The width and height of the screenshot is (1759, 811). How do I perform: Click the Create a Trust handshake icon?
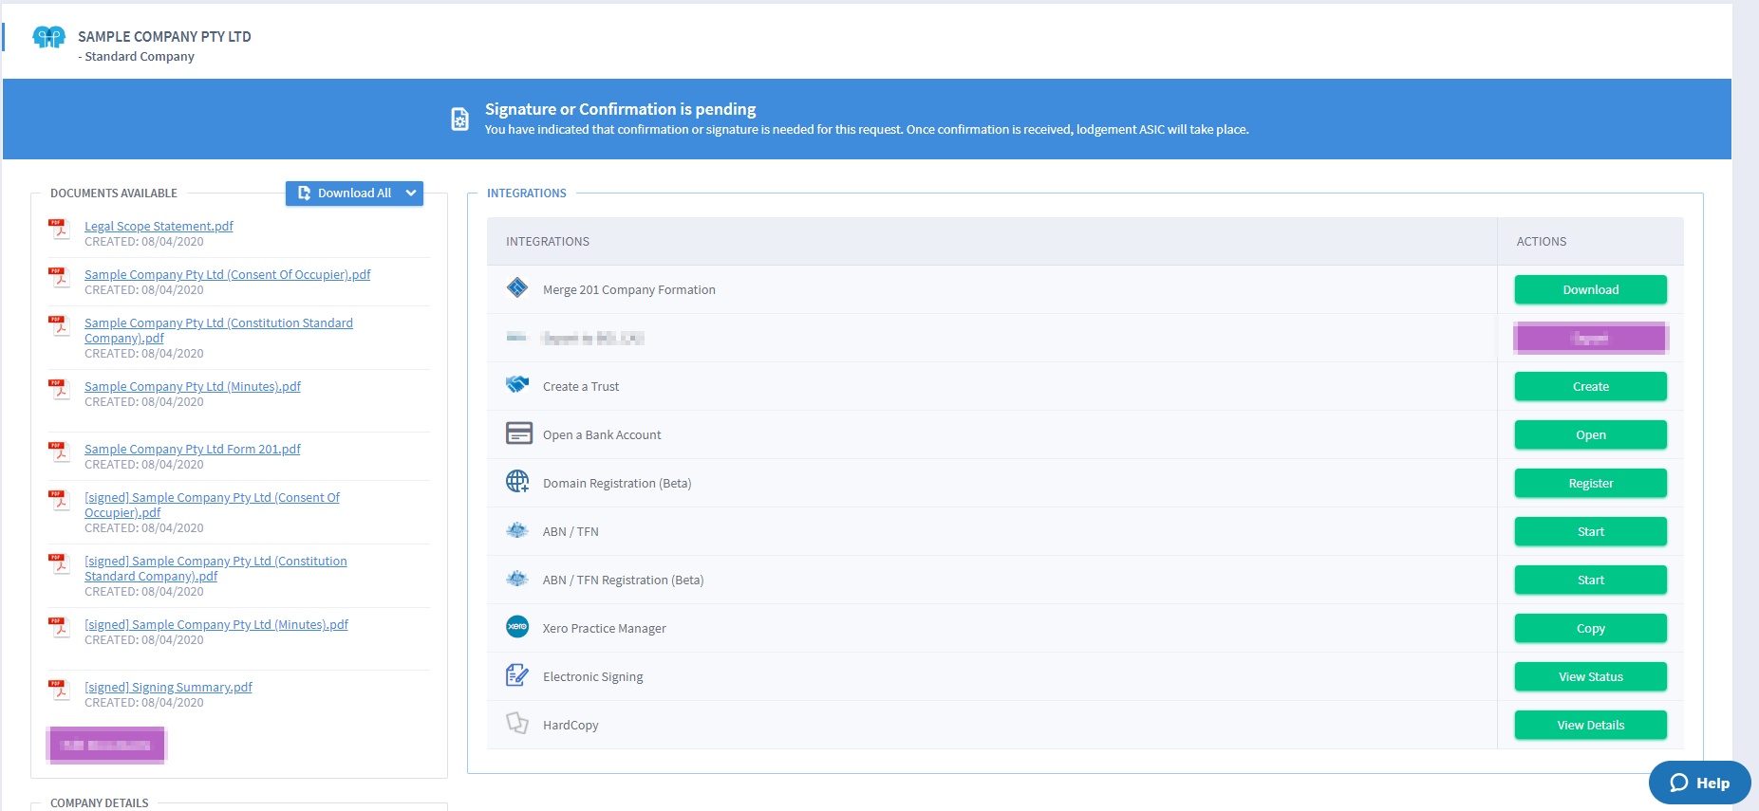point(517,385)
